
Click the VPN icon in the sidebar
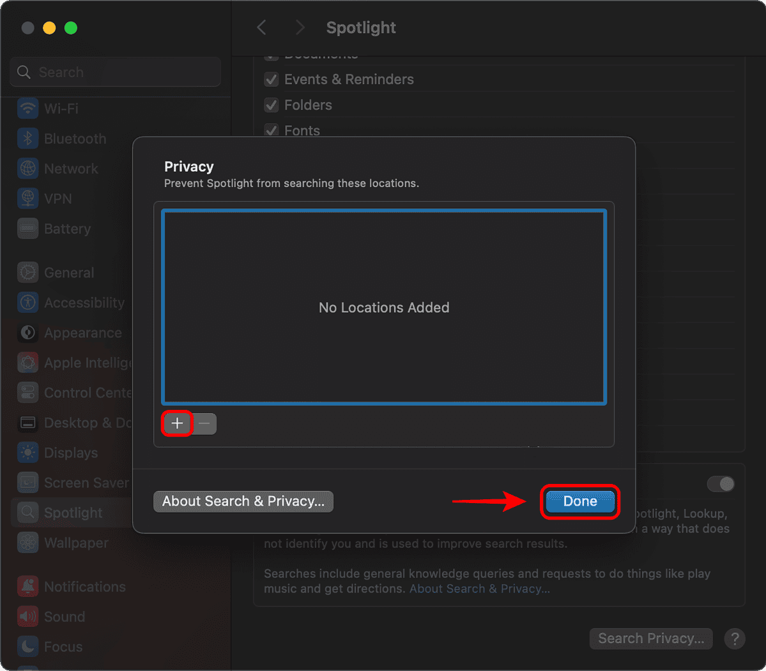point(27,199)
